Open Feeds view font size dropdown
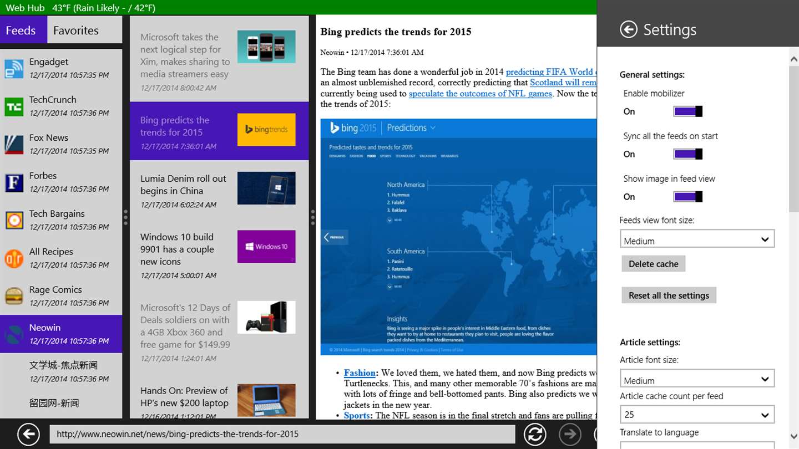 coord(697,239)
